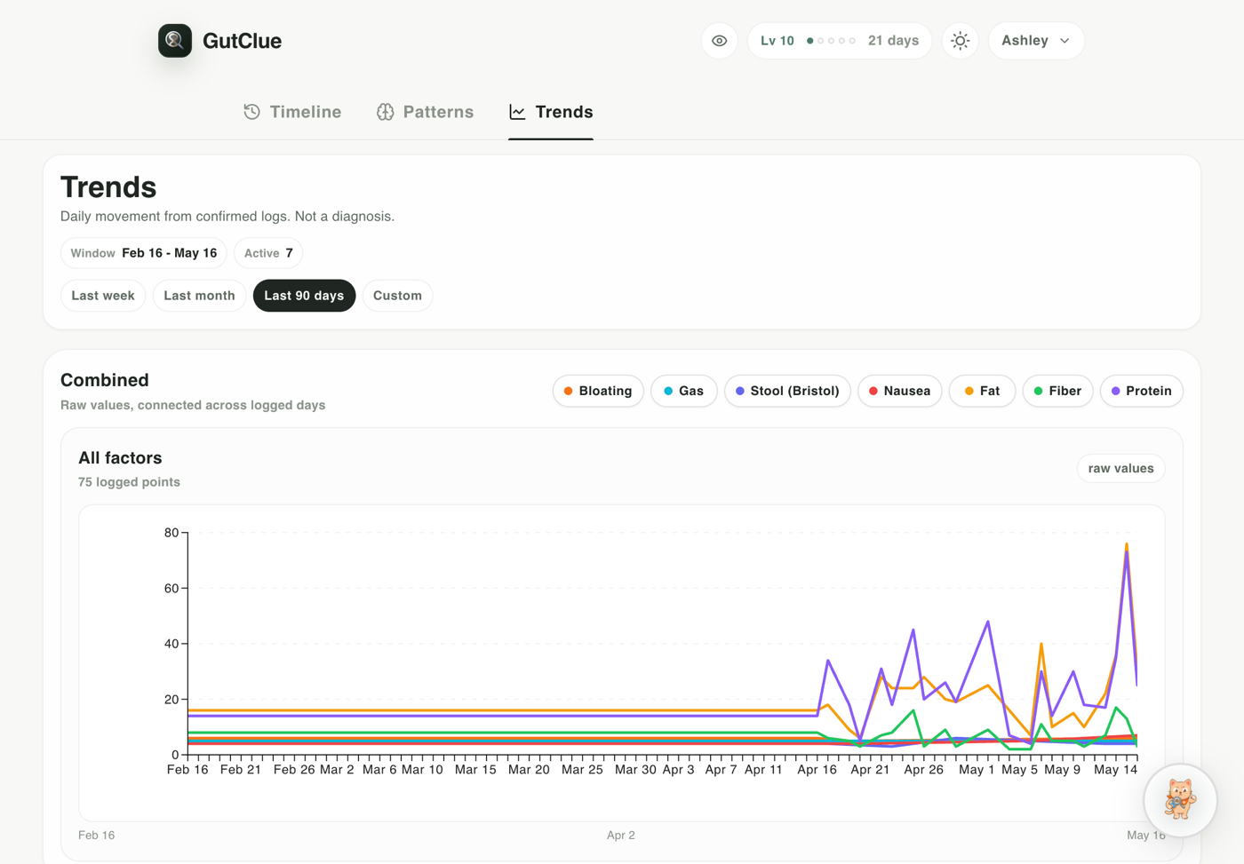
Task: Click the '21 days' streak text
Action: coord(893,41)
